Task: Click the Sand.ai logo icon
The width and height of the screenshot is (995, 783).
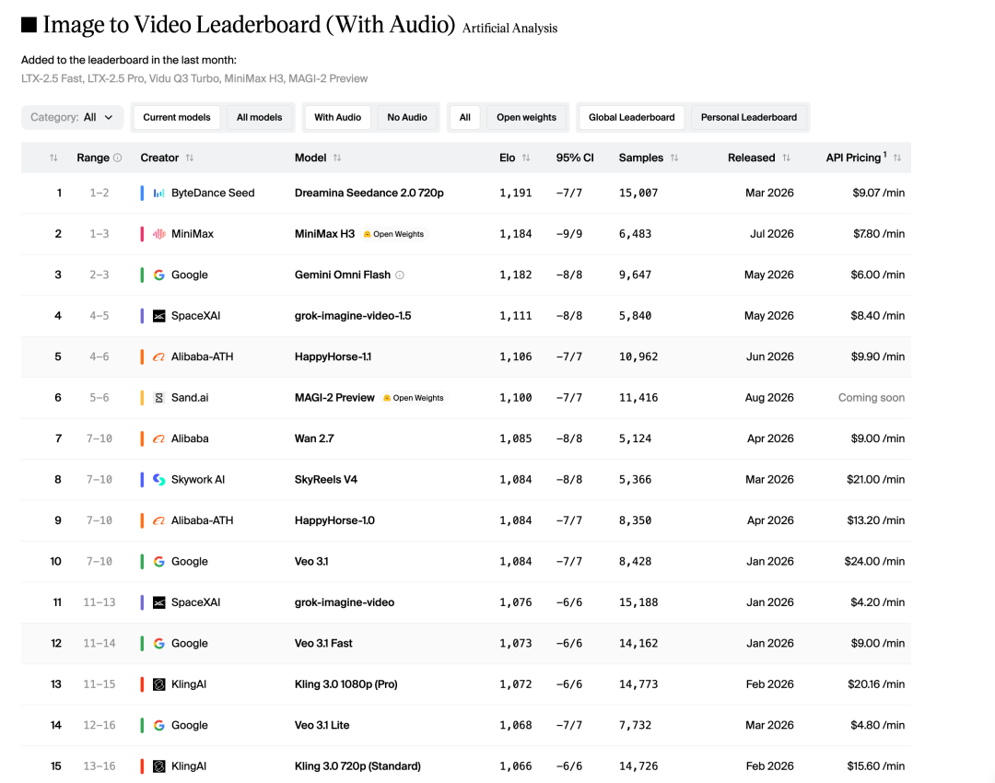Action: 159,398
